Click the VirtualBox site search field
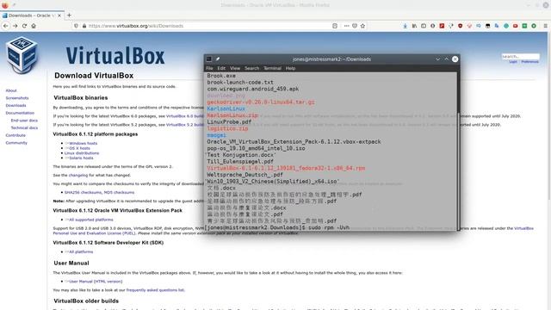Viewport: 551px width, 310px height. [520, 56]
